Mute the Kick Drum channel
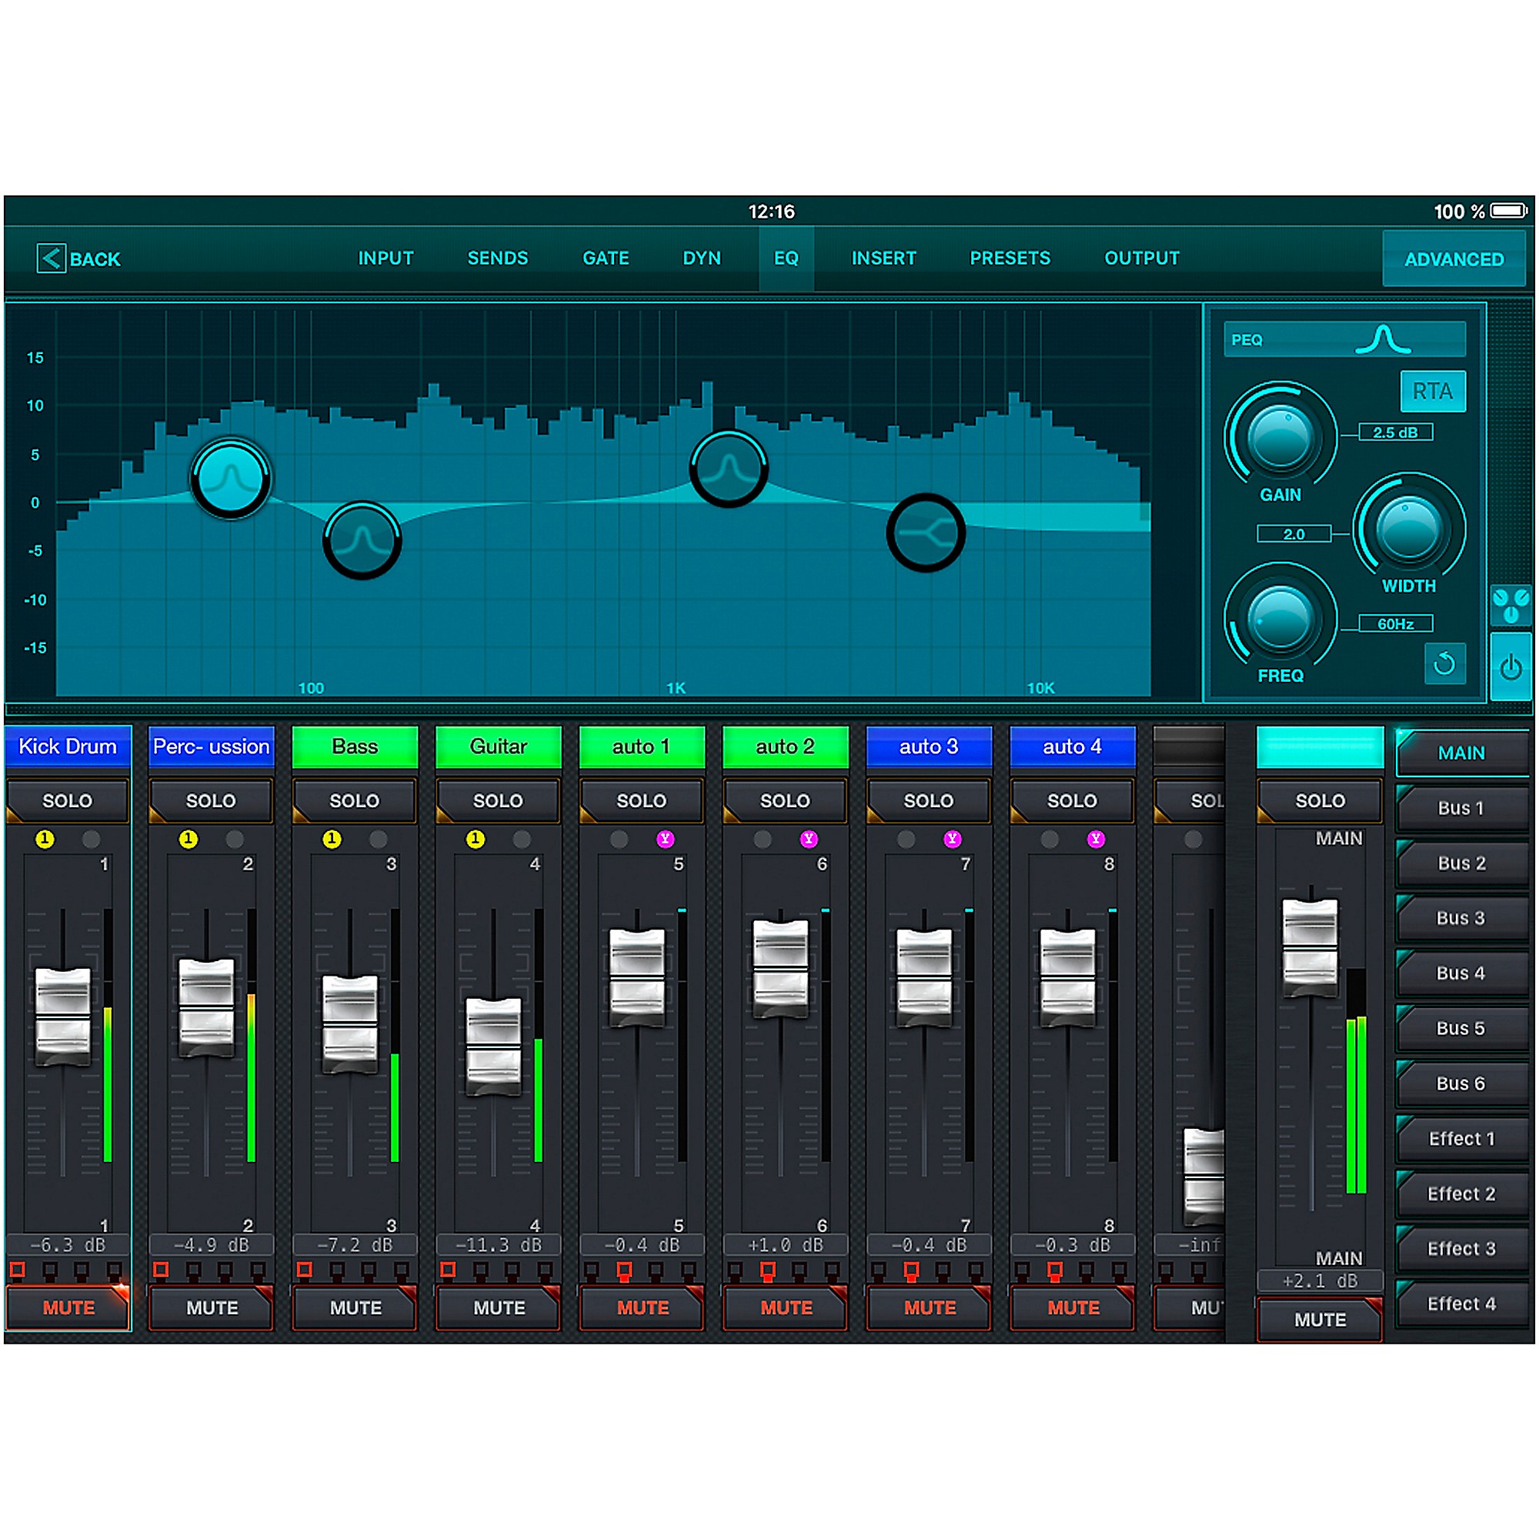Screen dimensions: 1539x1539 click(68, 1307)
